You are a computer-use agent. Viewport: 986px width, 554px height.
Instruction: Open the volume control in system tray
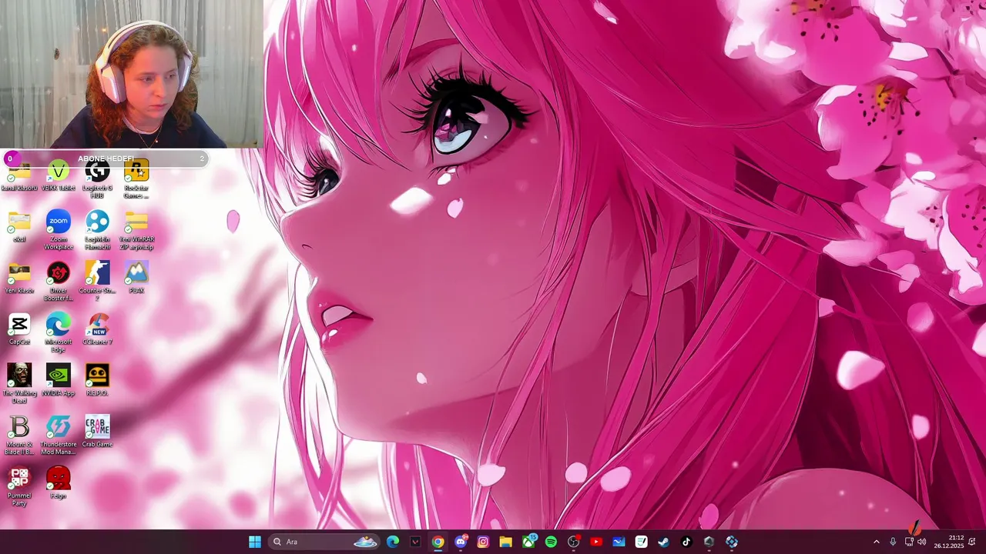[922, 542]
